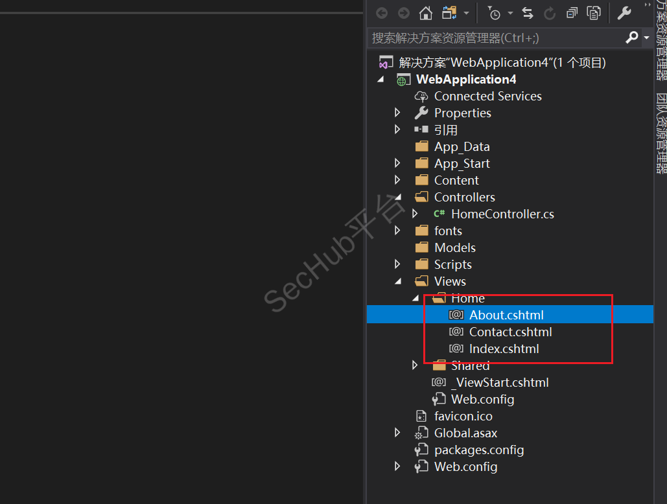Image resolution: width=667 pixels, height=504 pixels.
Task: Open the 团队资源管理器 side tab
Action: point(661,133)
